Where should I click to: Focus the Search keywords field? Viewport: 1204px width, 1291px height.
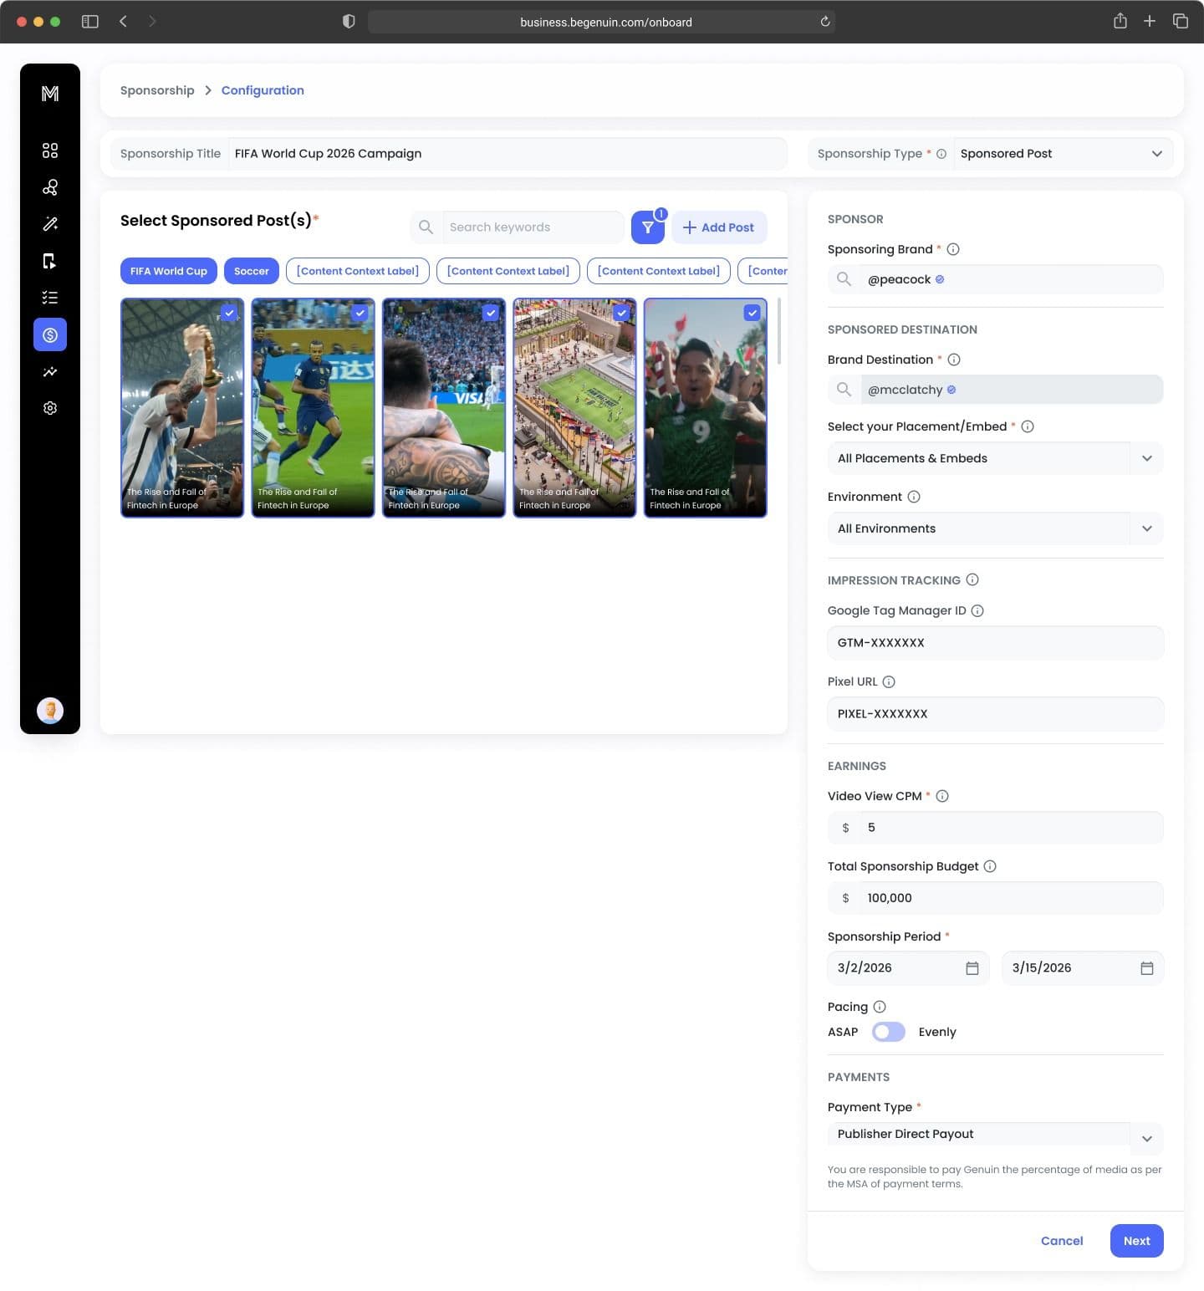click(534, 227)
